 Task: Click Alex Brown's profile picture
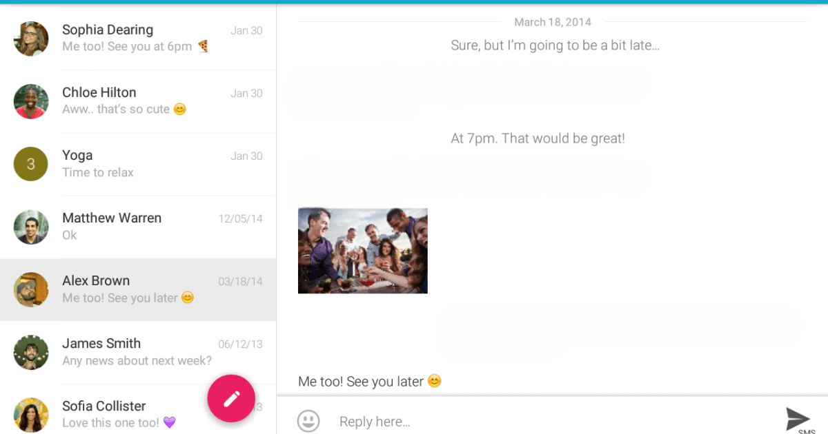point(30,289)
